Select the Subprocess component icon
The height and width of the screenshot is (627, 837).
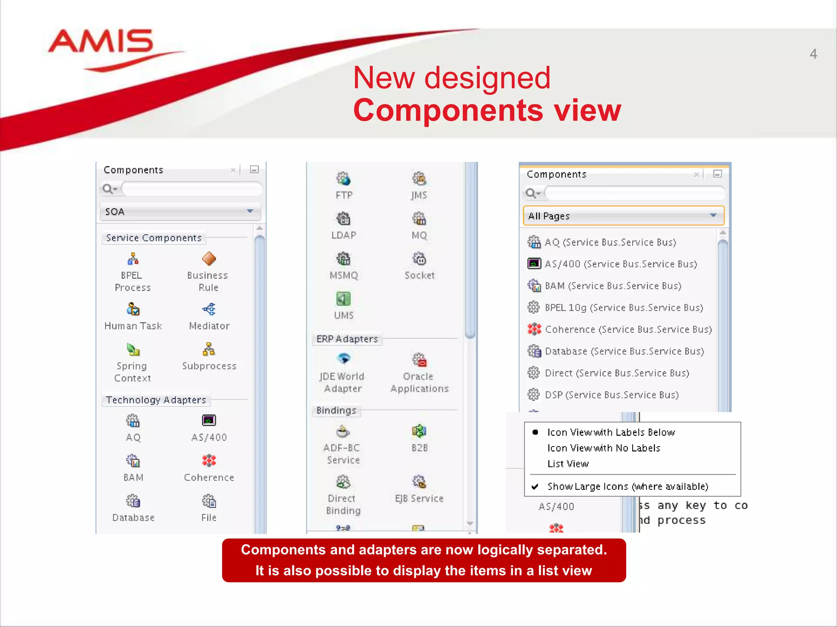209,349
